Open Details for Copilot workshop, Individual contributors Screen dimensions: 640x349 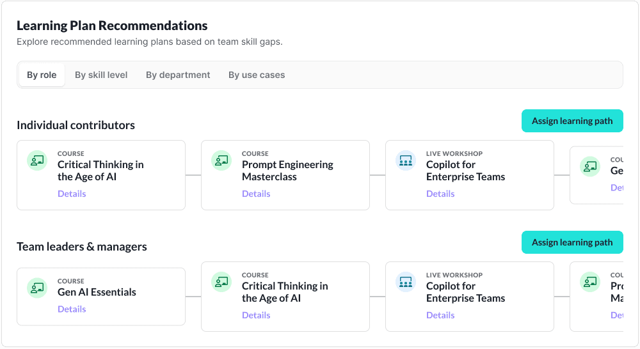point(440,194)
